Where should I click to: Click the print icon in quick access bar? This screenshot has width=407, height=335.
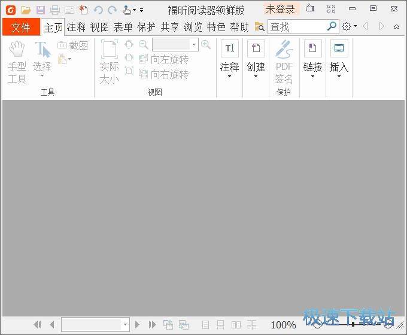(55, 10)
